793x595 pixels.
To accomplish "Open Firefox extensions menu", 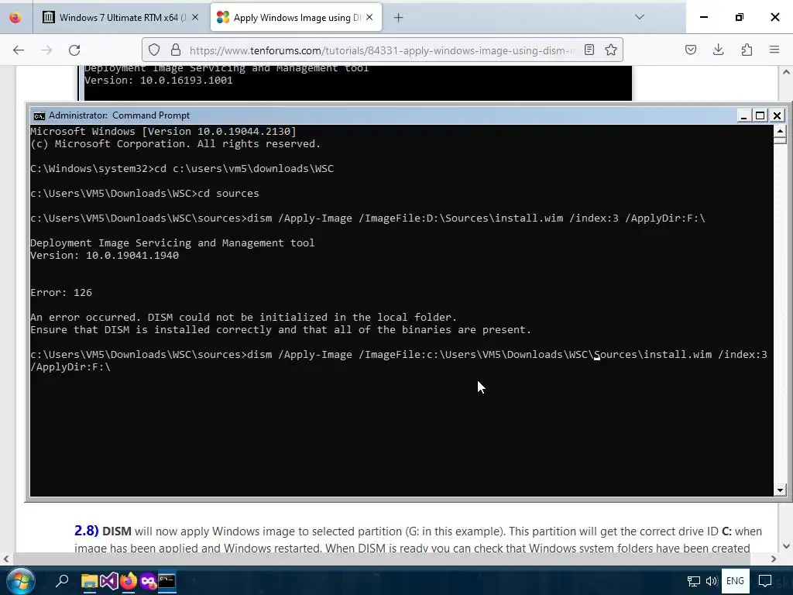I will [x=747, y=50].
